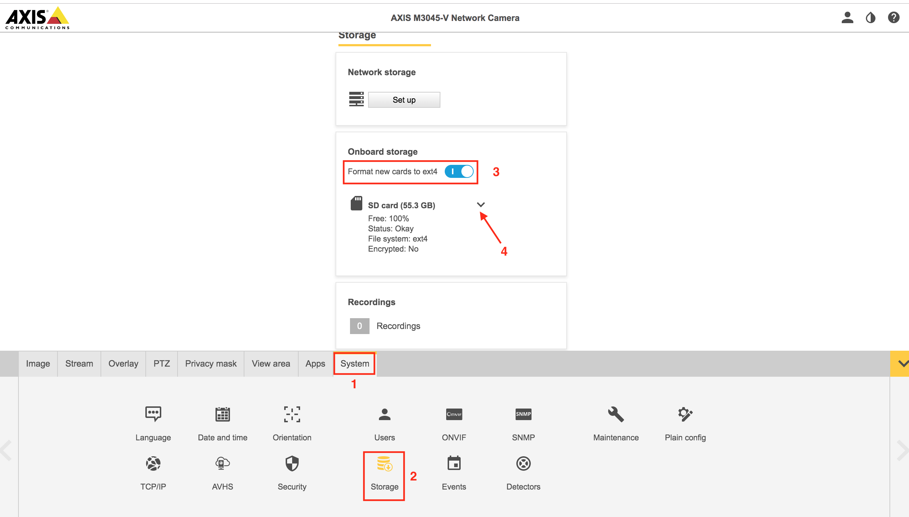Open the ONVIF settings icon
Screen dimensions: 909x517
[x=454, y=414]
